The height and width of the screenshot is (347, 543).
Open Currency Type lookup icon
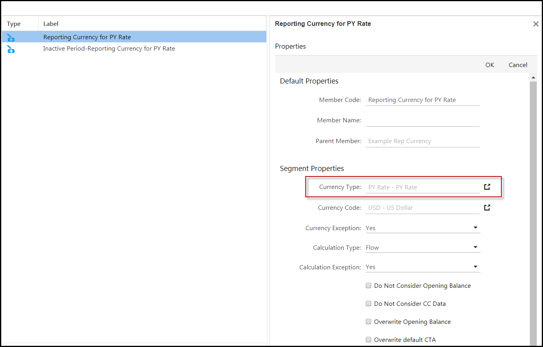[x=487, y=187]
